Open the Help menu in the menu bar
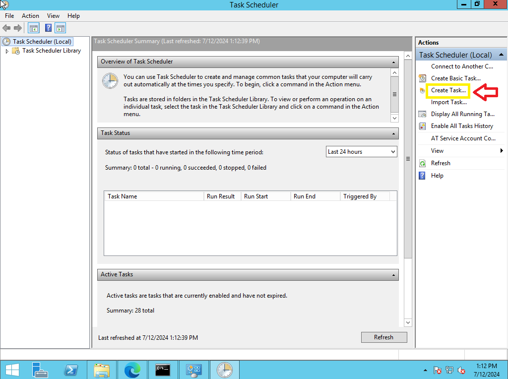The image size is (508, 379). [73, 16]
